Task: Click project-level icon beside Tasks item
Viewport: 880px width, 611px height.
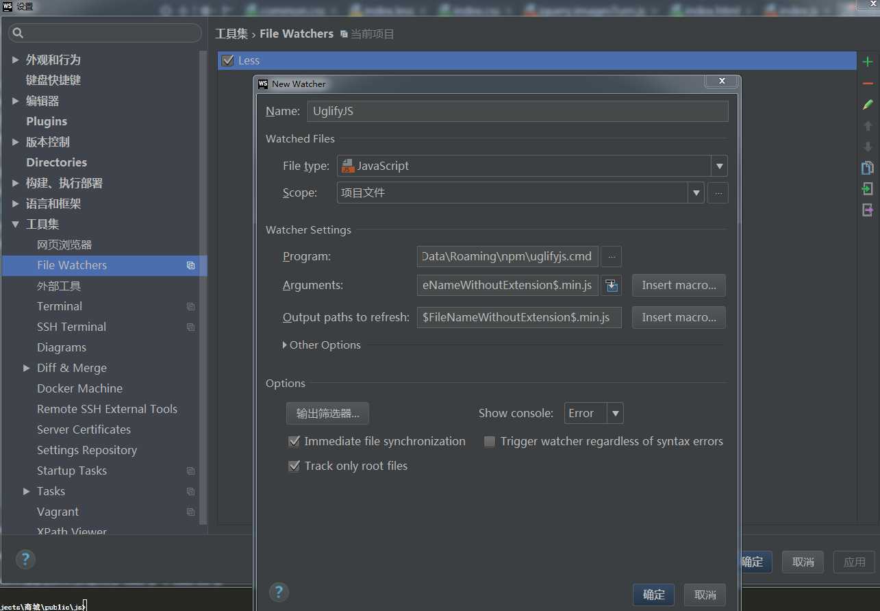Action: 190,492
